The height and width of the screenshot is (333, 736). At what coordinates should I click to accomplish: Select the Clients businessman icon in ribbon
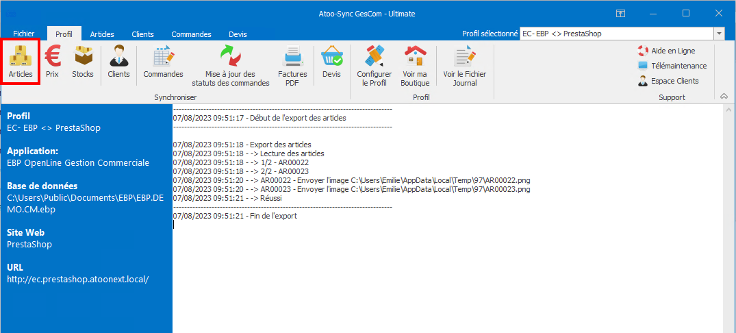[118, 62]
